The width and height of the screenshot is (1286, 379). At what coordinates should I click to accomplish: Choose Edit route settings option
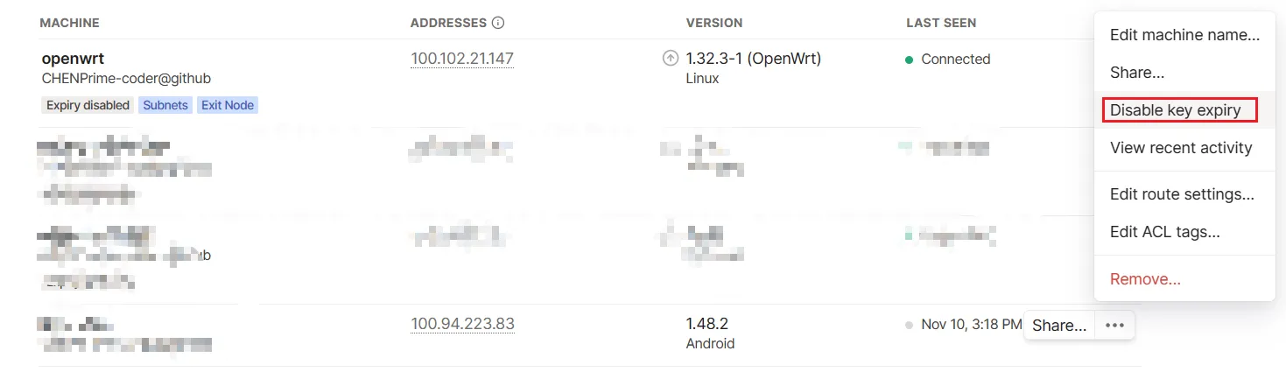1182,194
